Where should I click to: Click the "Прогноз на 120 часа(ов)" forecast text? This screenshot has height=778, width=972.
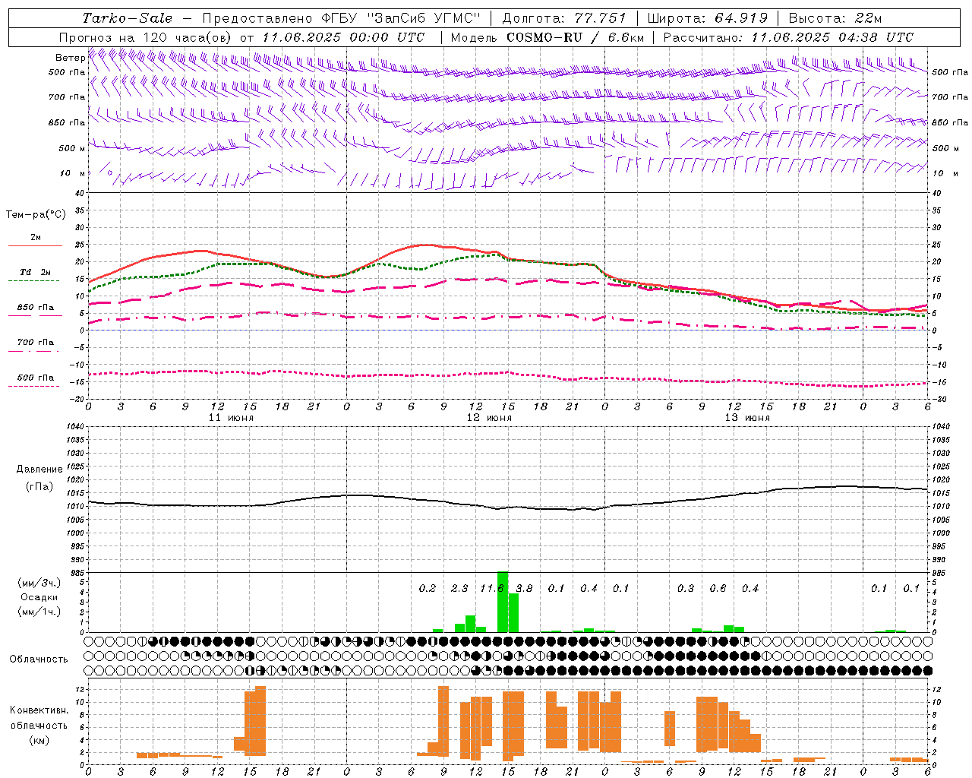tap(147, 37)
